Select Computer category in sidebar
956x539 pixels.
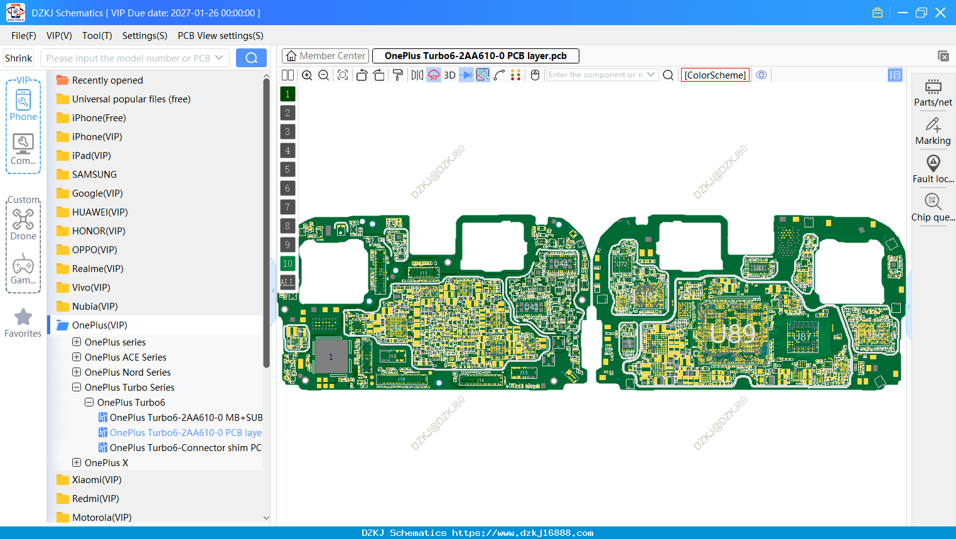23,150
